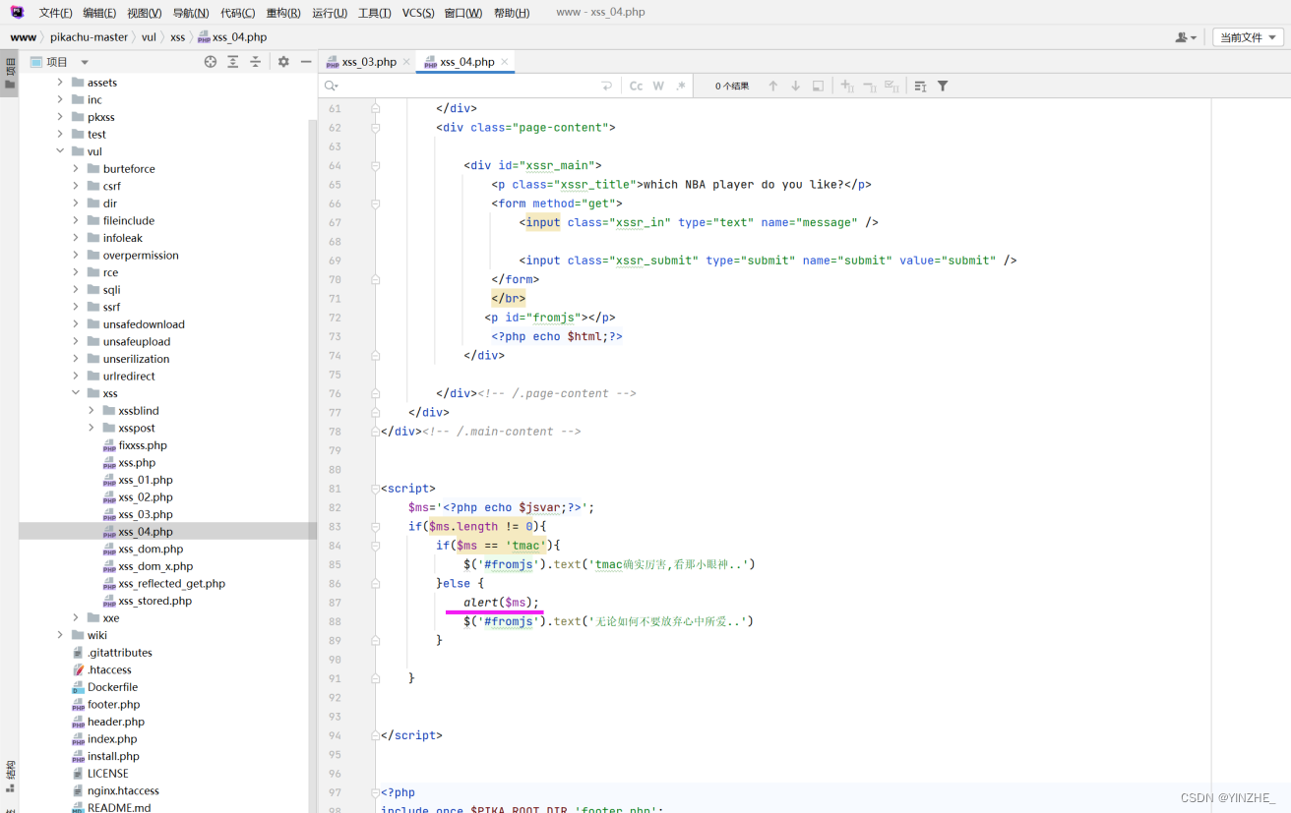Image resolution: width=1291 pixels, height=813 pixels.
Task: Select xss_dom.php in project tree
Action: (151, 550)
